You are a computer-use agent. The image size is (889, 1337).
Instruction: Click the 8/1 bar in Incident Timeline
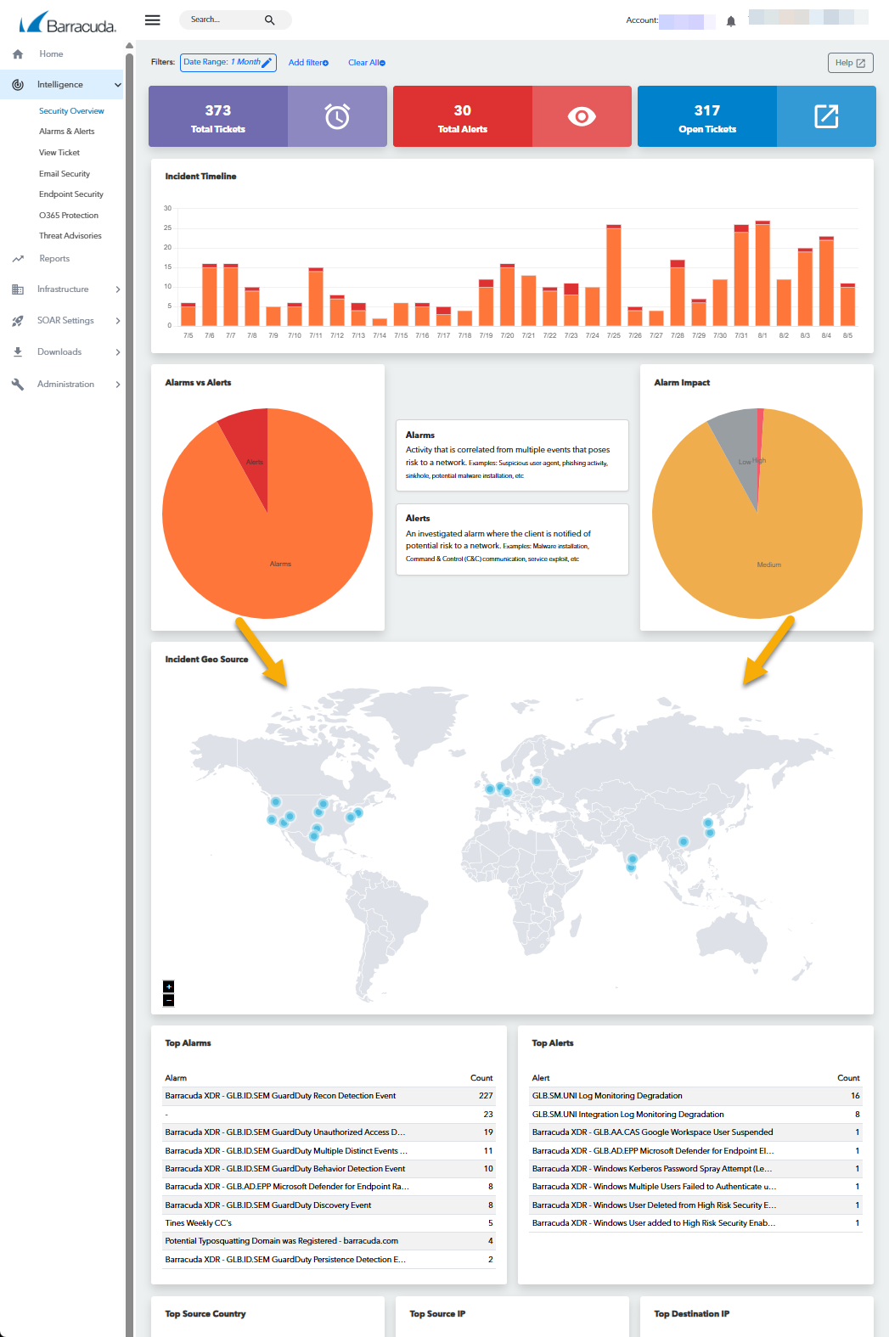click(x=762, y=273)
